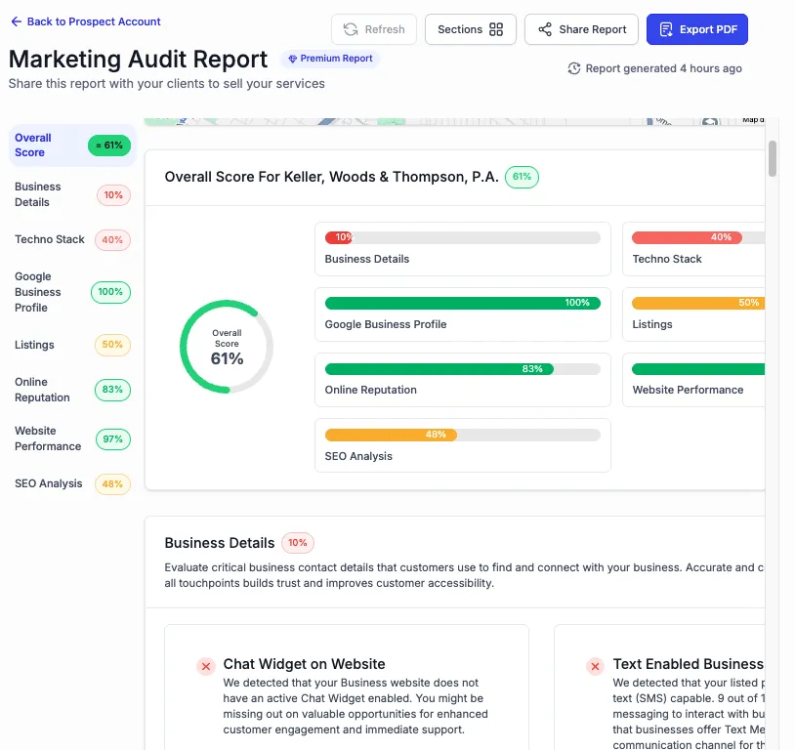Click the red X beside Chat Widget
The width and height of the screenshot is (795, 750).
(x=206, y=666)
